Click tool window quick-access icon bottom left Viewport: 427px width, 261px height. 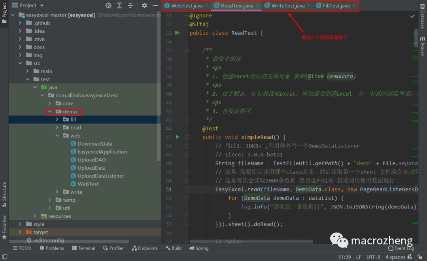5,257
